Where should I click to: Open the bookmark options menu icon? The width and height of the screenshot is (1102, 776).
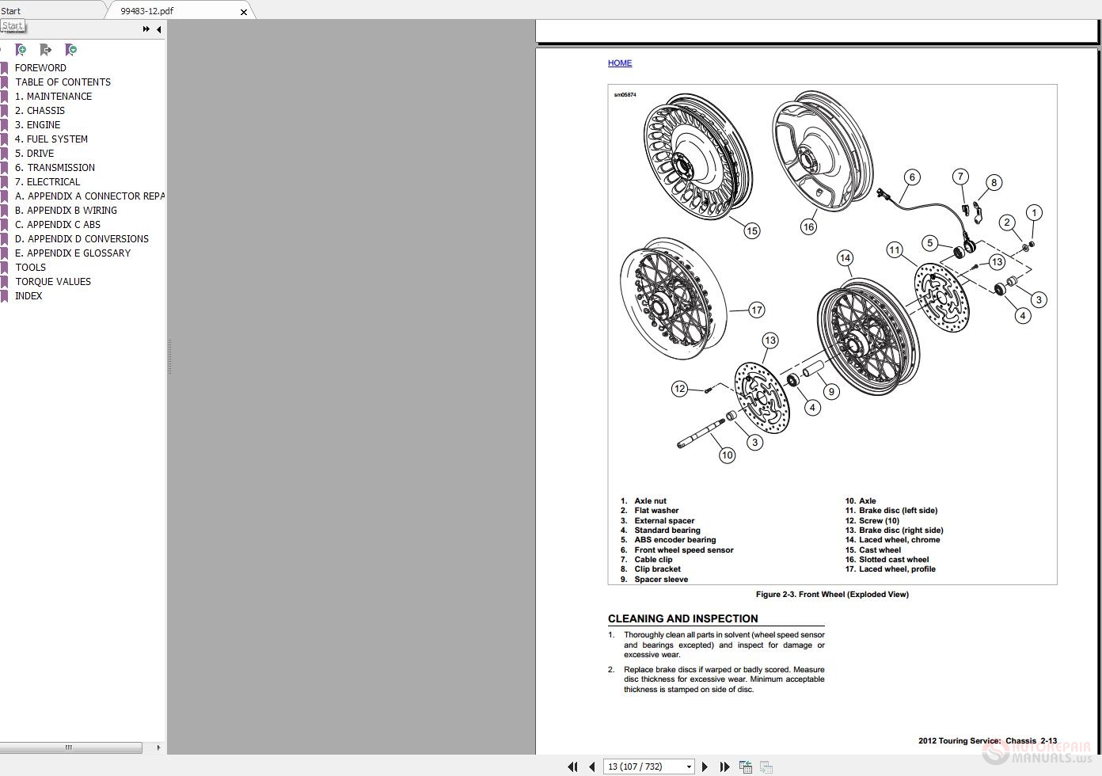[71, 50]
